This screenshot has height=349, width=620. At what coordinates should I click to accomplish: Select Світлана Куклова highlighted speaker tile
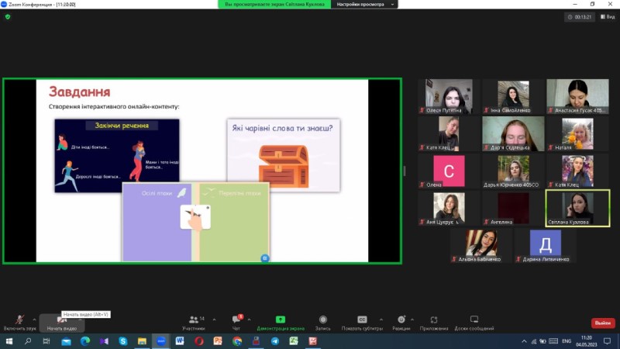[577, 208]
